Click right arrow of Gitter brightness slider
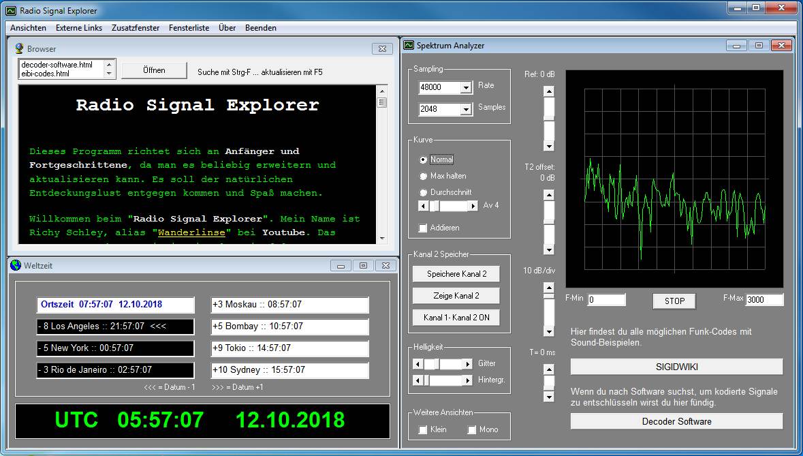The image size is (803, 456). 467,364
